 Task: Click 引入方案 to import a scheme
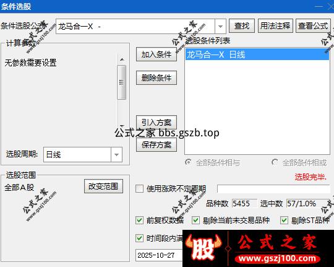[x=156, y=122]
